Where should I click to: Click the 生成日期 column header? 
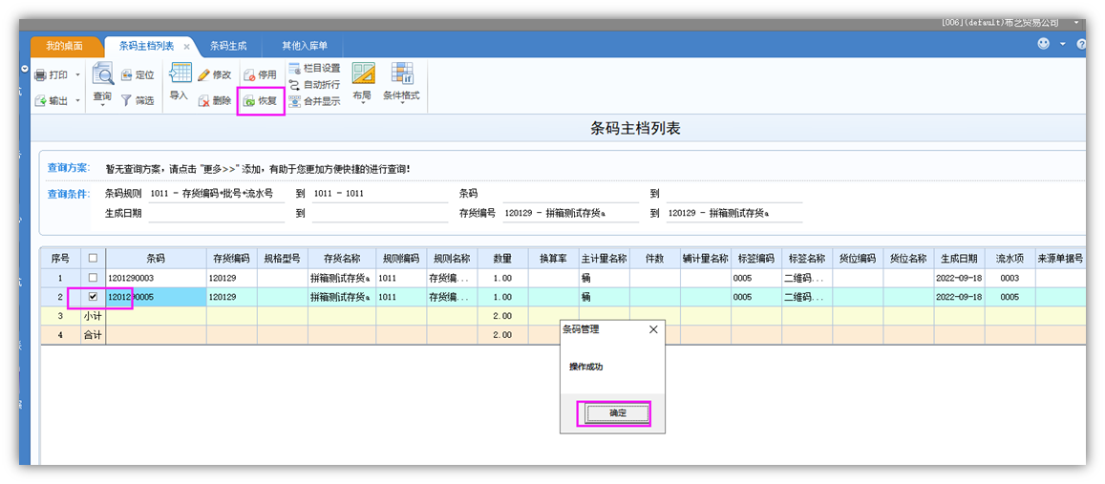[959, 259]
